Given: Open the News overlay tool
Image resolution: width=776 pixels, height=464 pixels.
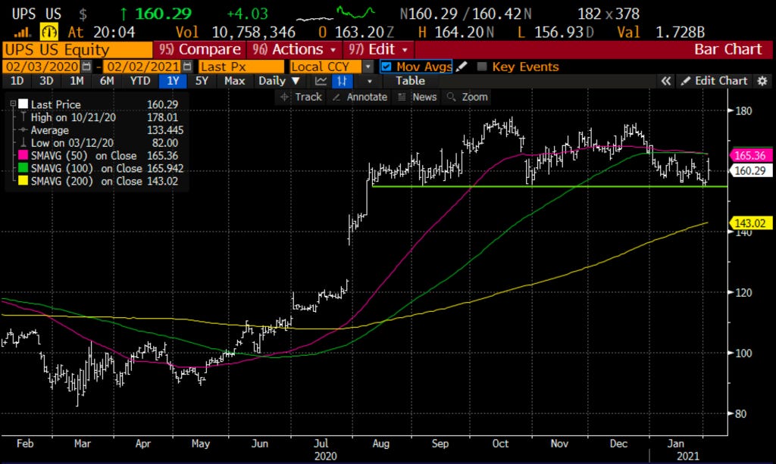Looking at the screenshot, I should [x=418, y=97].
